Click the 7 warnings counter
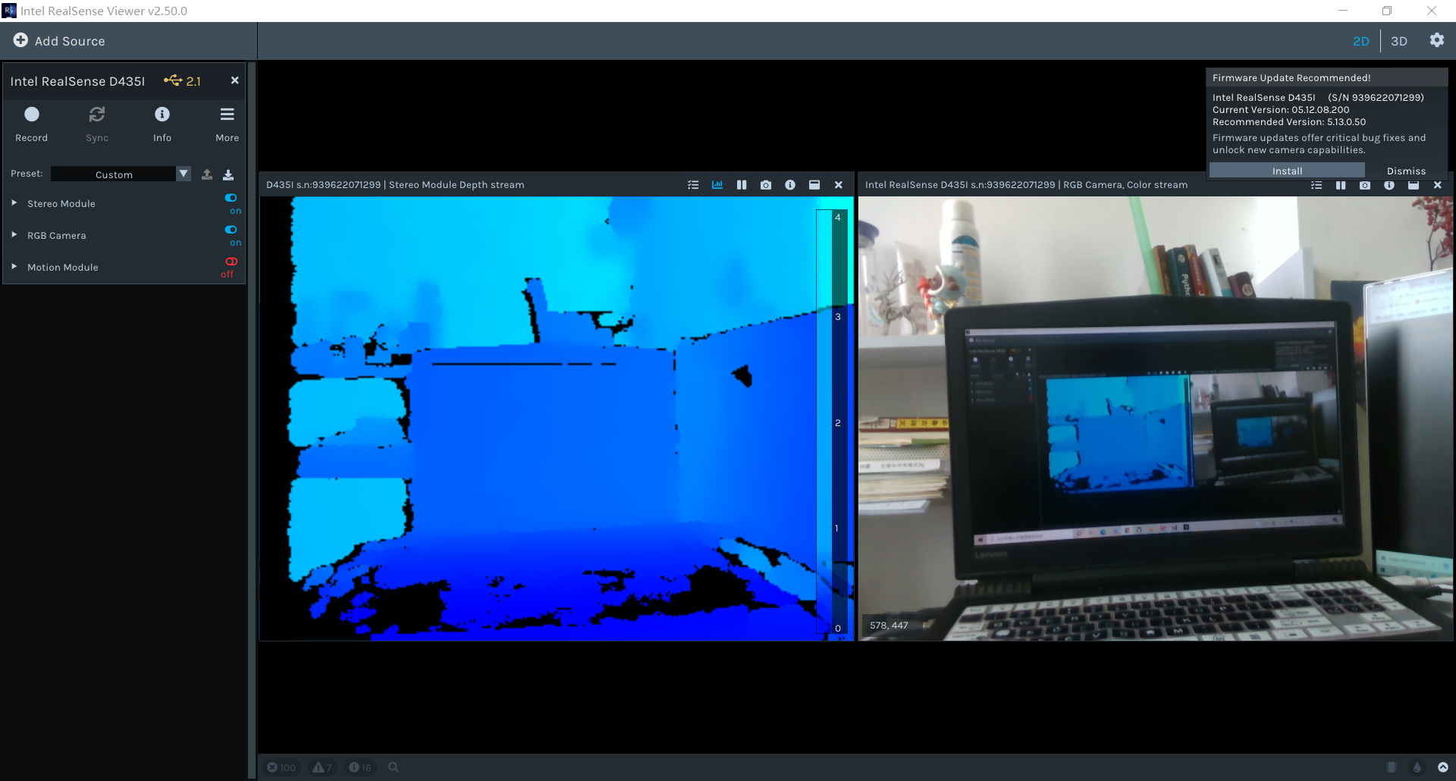The width and height of the screenshot is (1456, 781). [322, 767]
